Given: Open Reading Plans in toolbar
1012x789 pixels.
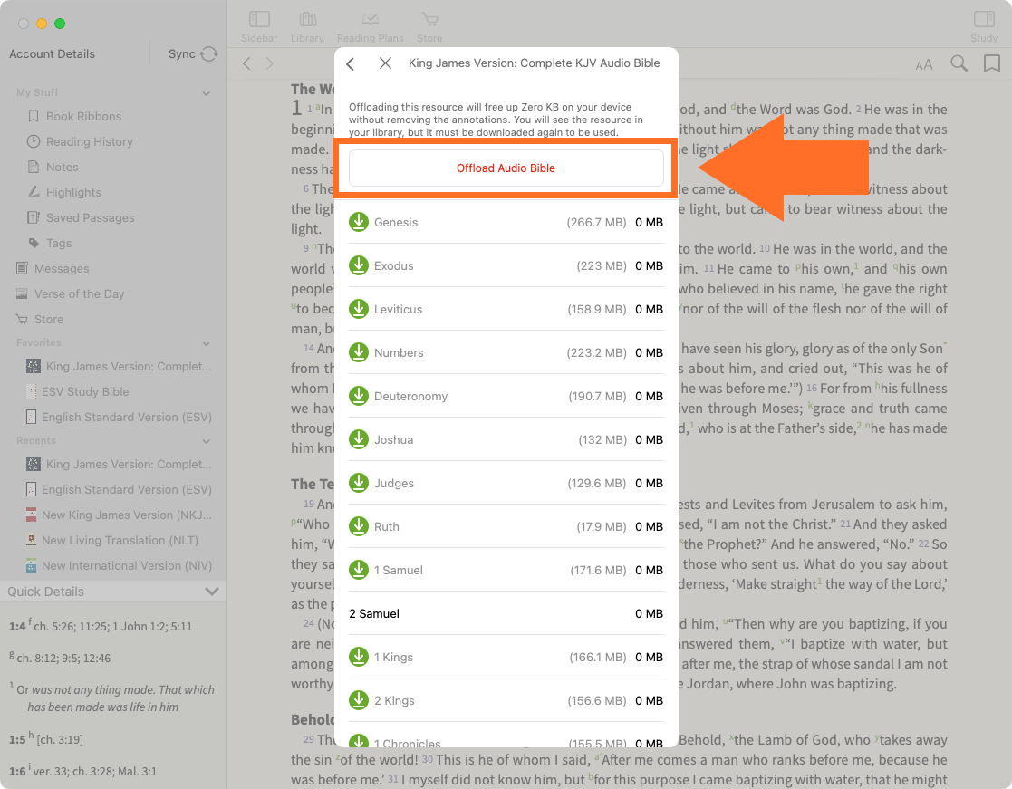Looking at the screenshot, I should pyautogui.click(x=370, y=20).
